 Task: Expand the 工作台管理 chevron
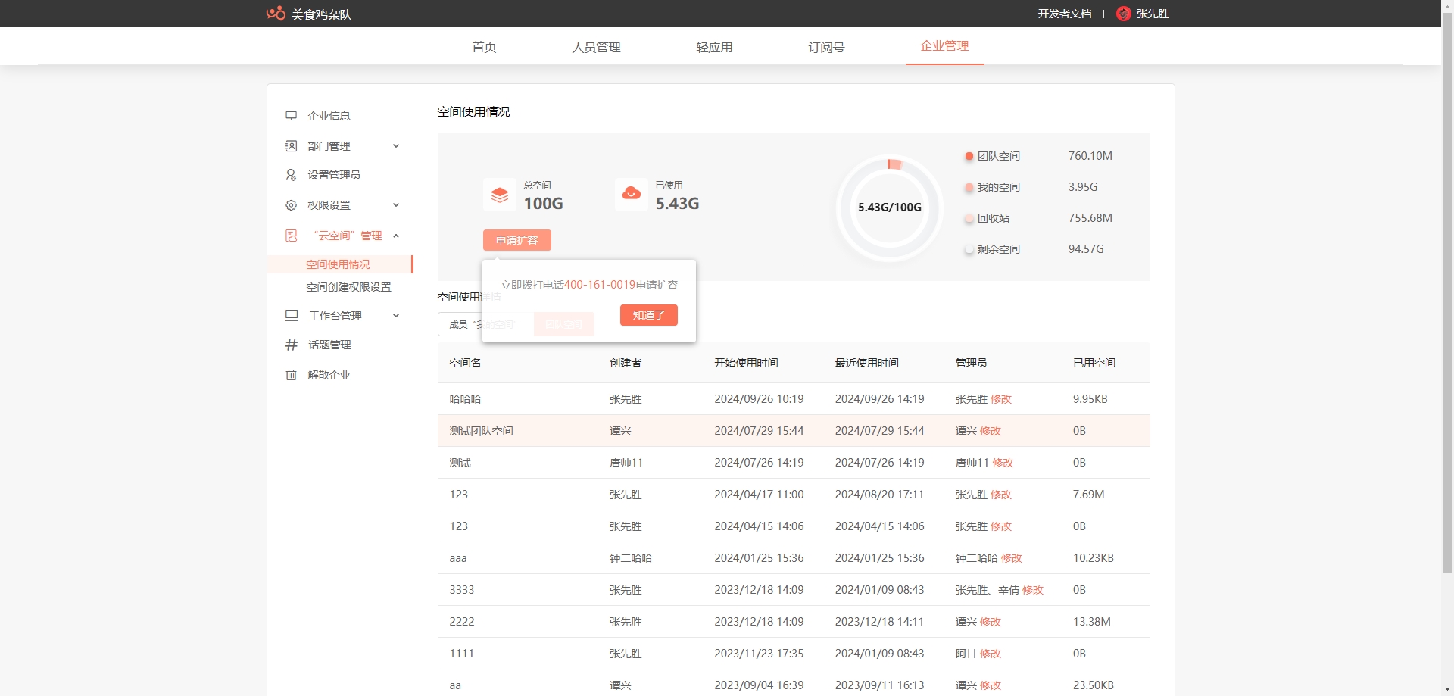click(x=396, y=316)
